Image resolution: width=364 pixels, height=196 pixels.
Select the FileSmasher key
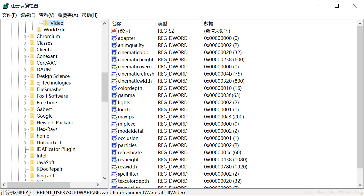(50, 89)
